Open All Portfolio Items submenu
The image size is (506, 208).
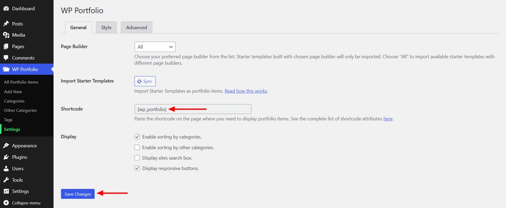[21, 82]
